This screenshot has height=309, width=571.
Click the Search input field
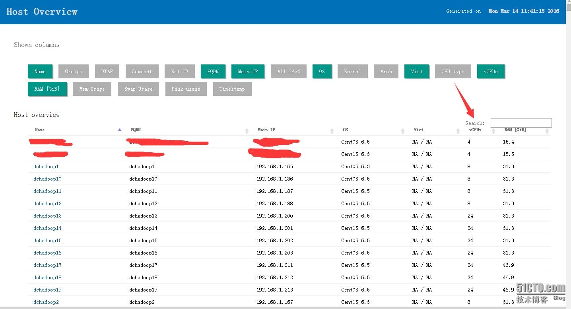coord(521,122)
